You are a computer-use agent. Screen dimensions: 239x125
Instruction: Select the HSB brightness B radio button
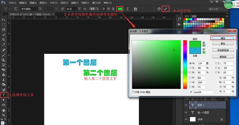[190, 72]
